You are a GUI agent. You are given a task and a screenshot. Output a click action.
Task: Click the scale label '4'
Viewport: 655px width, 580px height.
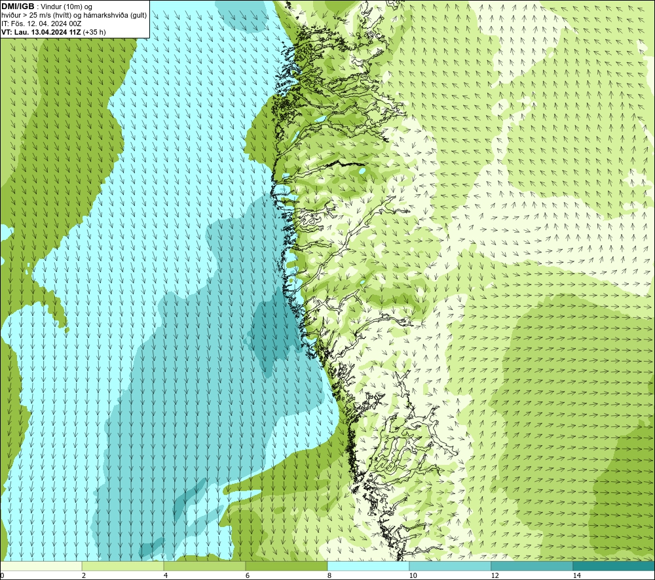click(166, 575)
